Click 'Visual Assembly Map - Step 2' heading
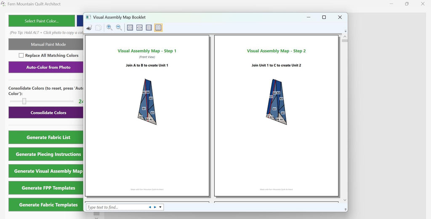The image size is (431, 219). pyautogui.click(x=276, y=51)
